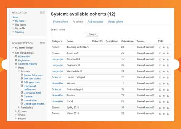Open the Add new cohort tab
The height and width of the screenshot is (129, 181).
pyautogui.click(x=95, y=22)
